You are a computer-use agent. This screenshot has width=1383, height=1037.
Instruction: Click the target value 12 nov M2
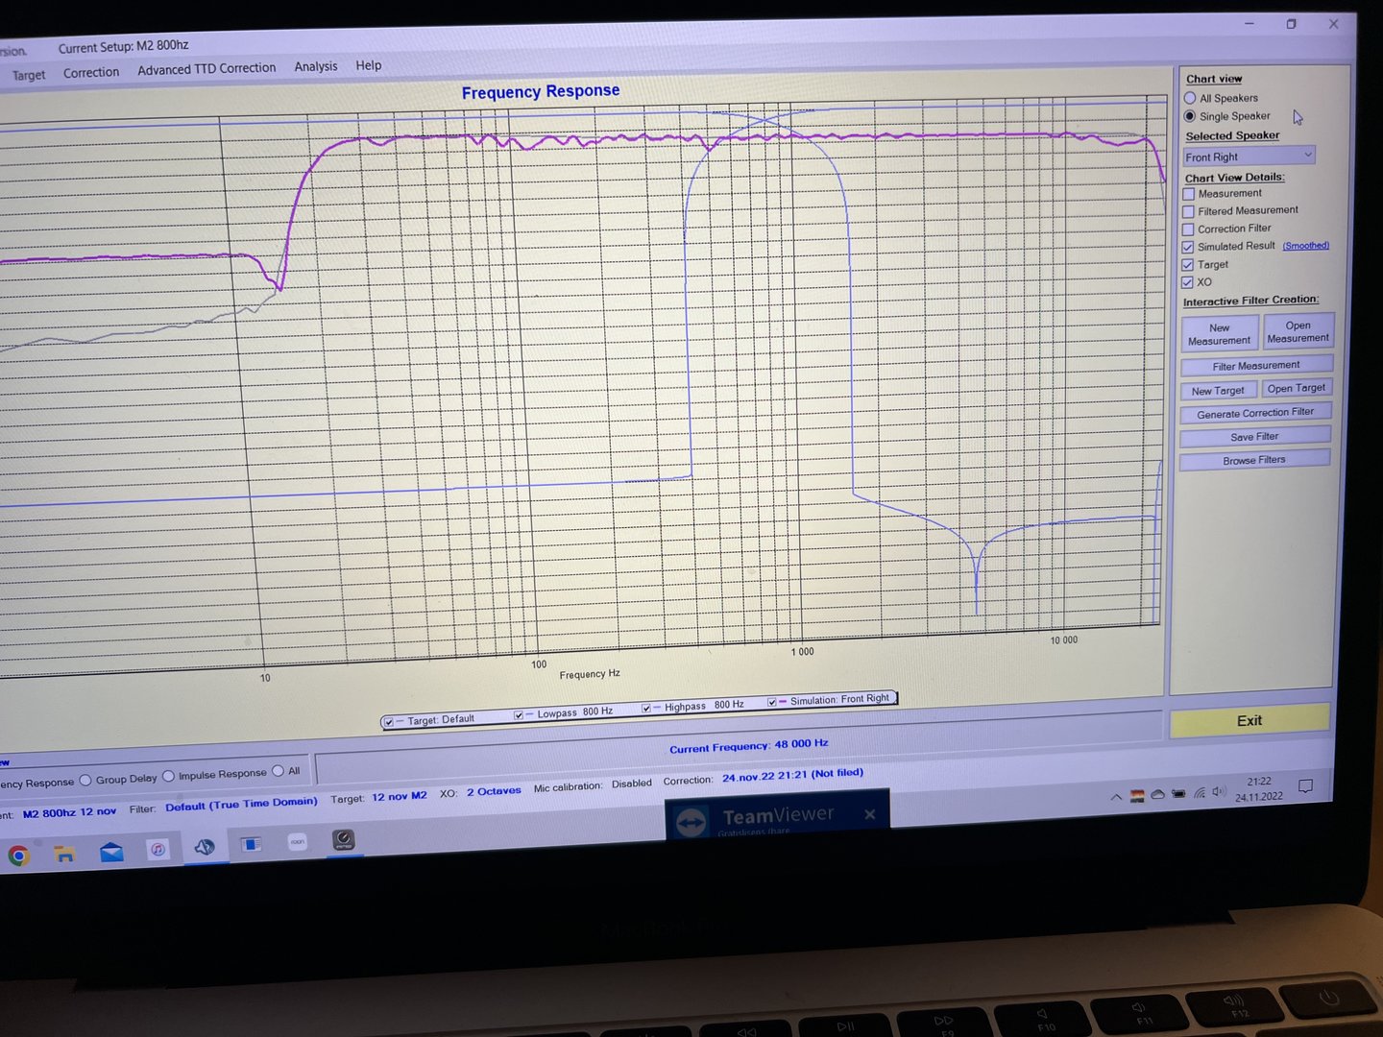(x=400, y=797)
